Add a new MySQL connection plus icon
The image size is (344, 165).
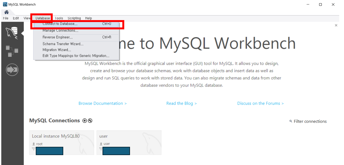tap(85, 121)
